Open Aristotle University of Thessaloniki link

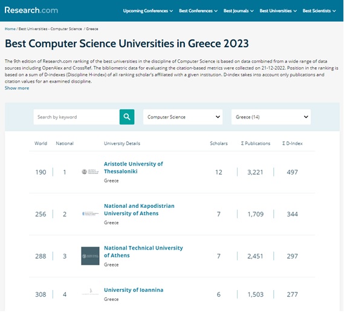pos(134,167)
